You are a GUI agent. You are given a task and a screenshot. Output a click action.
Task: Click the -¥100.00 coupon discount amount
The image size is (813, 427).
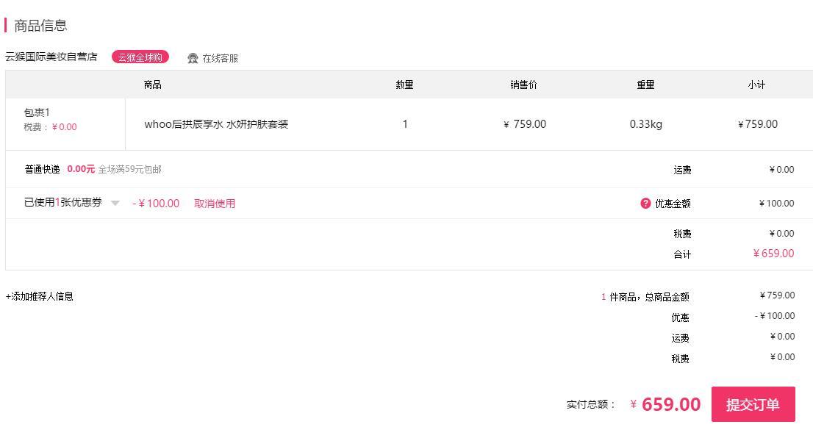(156, 204)
